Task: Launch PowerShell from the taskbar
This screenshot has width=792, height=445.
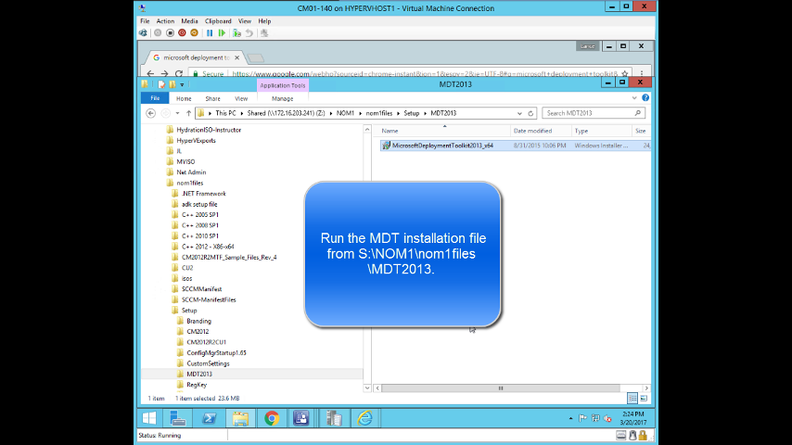Action: point(209,418)
